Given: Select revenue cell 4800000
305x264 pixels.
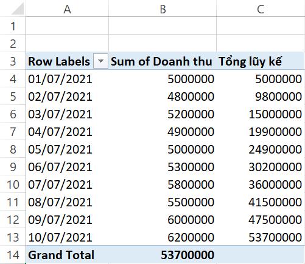Looking at the screenshot, I should [163, 96].
